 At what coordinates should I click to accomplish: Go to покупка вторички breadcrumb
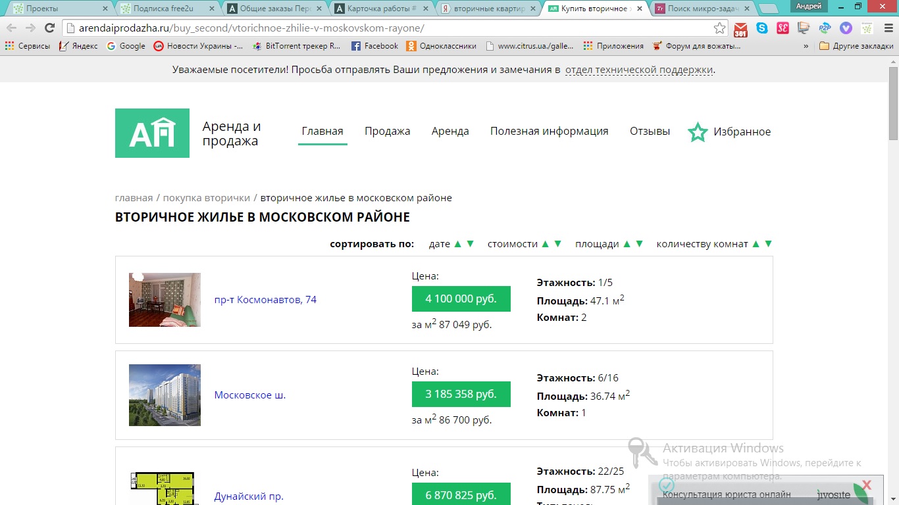click(207, 198)
